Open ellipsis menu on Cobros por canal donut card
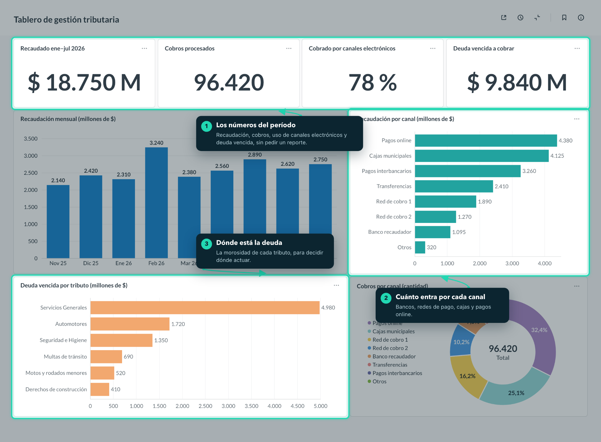The height and width of the screenshot is (442, 601). 577,286
